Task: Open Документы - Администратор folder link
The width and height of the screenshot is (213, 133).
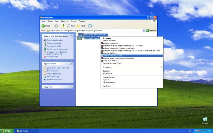Action: tap(58, 68)
